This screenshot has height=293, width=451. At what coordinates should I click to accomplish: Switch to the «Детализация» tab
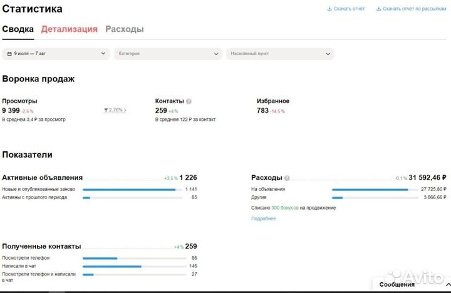point(70,29)
